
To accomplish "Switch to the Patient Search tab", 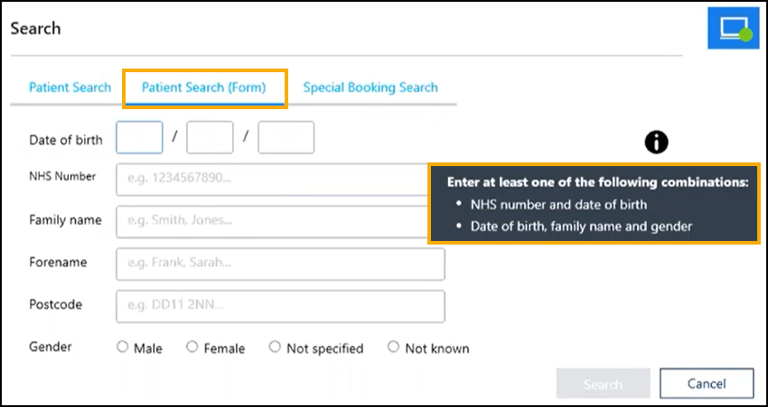I will pos(70,88).
